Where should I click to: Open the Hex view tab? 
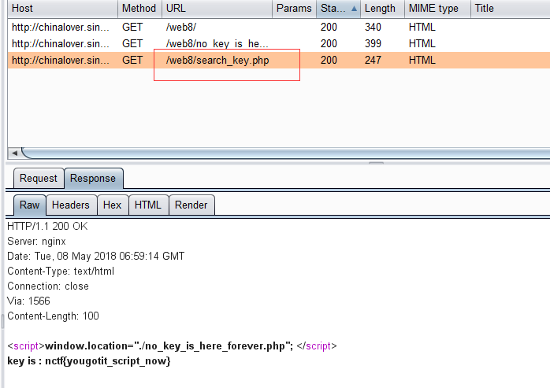coord(113,205)
